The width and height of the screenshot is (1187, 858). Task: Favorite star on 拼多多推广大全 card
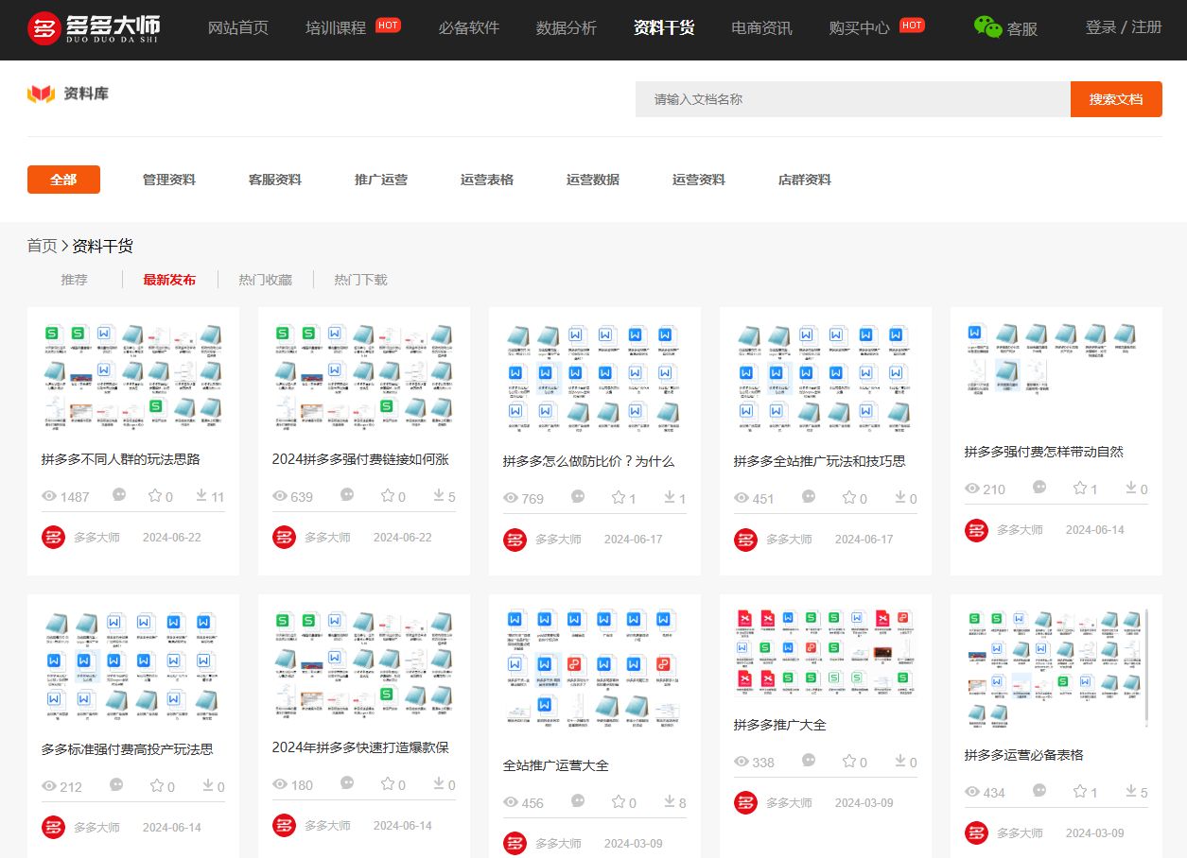[x=849, y=761]
